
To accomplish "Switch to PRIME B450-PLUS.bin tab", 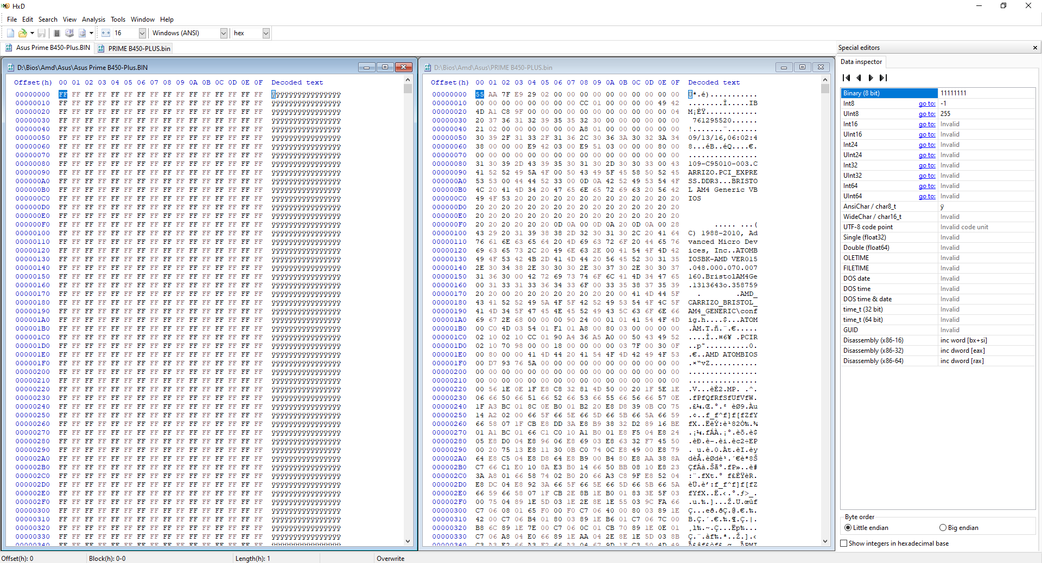I will (139, 48).
